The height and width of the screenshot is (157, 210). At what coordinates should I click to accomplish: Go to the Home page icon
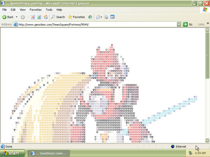coord(45,17)
